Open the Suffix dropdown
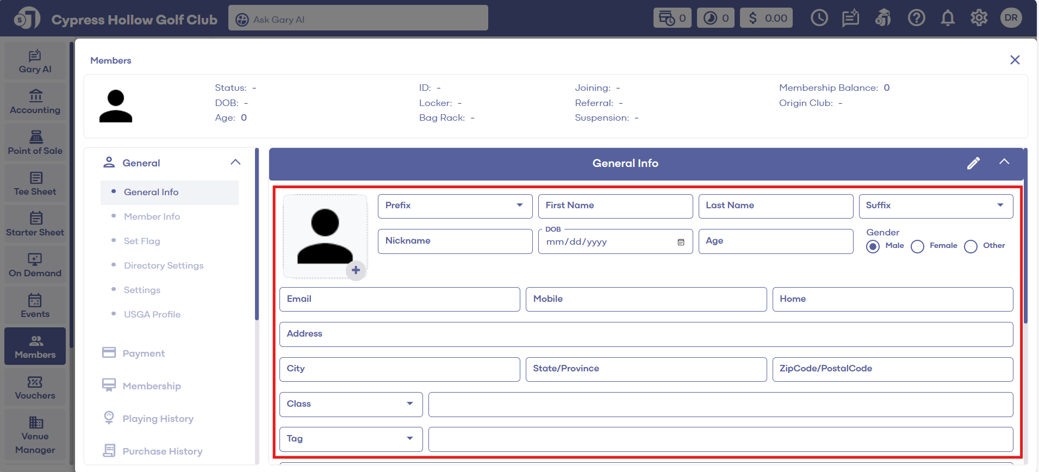This screenshot has width=1039, height=472. pos(935,206)
